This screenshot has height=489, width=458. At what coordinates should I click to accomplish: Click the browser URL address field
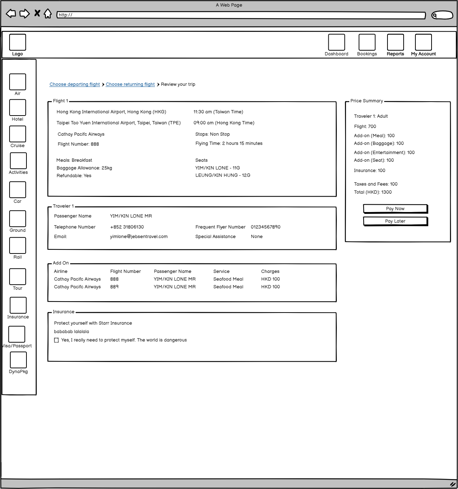click(241, 15)
